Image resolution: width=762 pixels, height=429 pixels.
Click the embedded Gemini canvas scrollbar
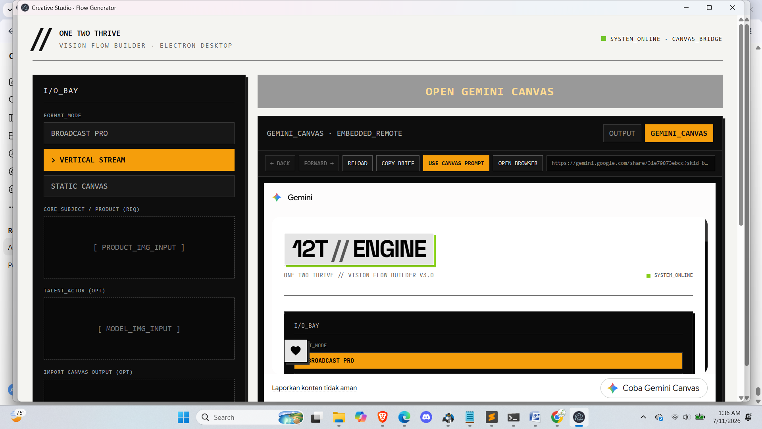pyautogui.click(x=706, y=230)
